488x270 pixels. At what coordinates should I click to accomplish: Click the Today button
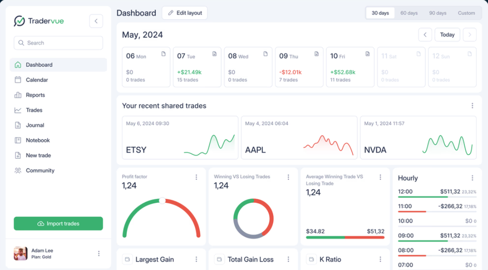447,35
